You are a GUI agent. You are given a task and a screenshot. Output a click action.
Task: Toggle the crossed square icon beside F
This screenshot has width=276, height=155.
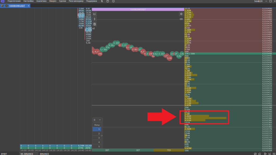tap(7, 6)
